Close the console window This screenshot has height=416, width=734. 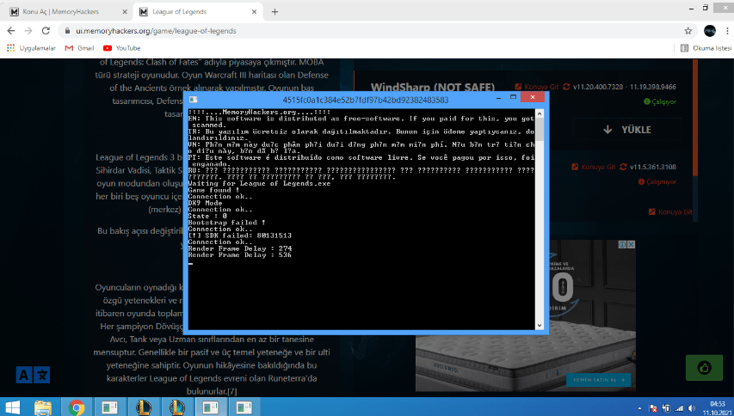533,97
